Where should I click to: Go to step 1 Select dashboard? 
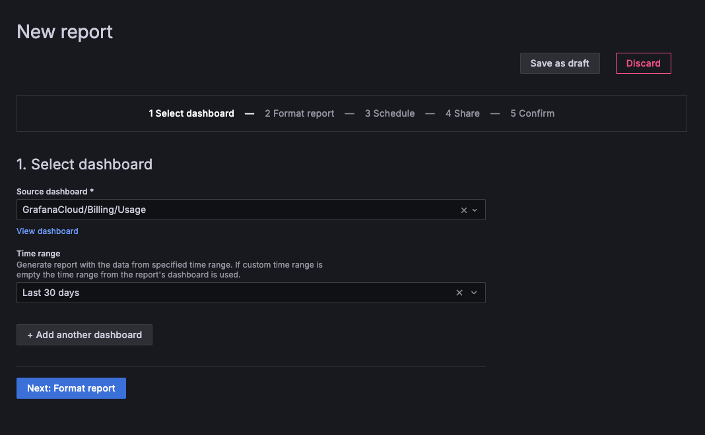point(191,113)
